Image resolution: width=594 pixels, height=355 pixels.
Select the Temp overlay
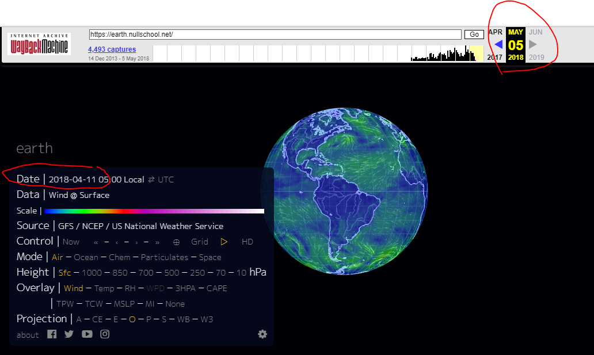pos(104,288)
